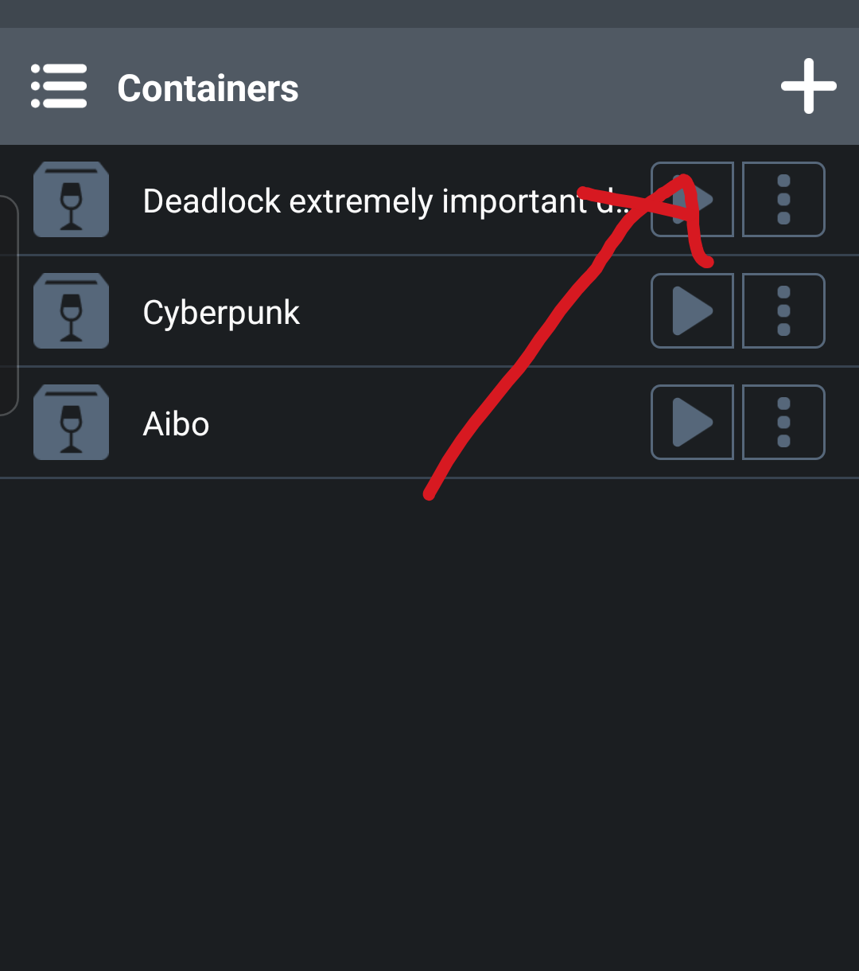Show the Cyberpunk container options menu
The height and width of the screenshot is (971, 859).
783,311
